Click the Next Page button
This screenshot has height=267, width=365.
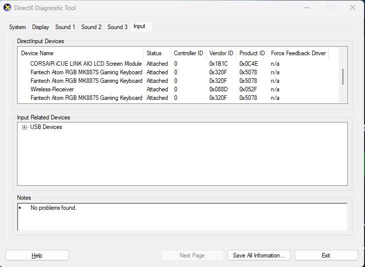[192, 255]
